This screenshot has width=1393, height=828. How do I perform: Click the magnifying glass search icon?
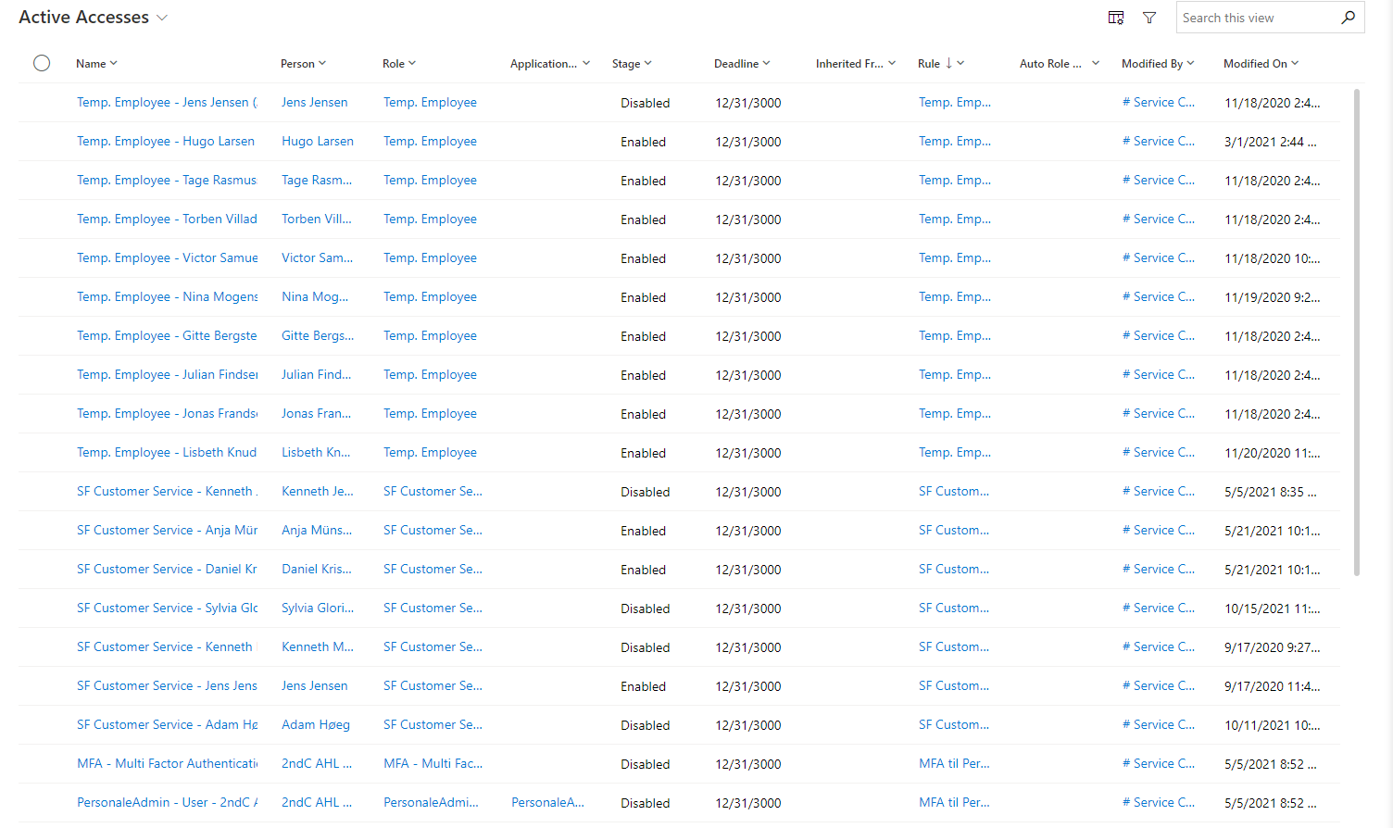tap(1348, 18)
